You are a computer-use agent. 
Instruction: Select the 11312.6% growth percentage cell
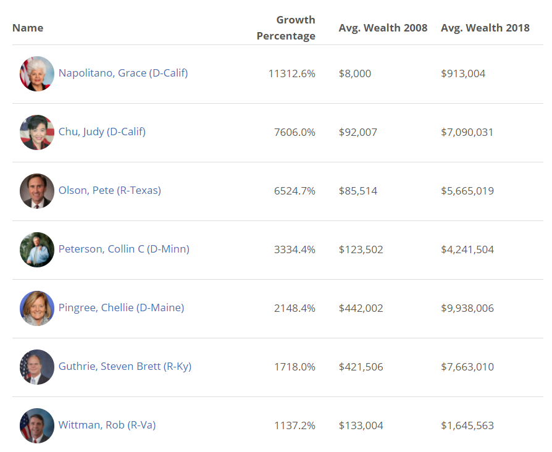291,73
